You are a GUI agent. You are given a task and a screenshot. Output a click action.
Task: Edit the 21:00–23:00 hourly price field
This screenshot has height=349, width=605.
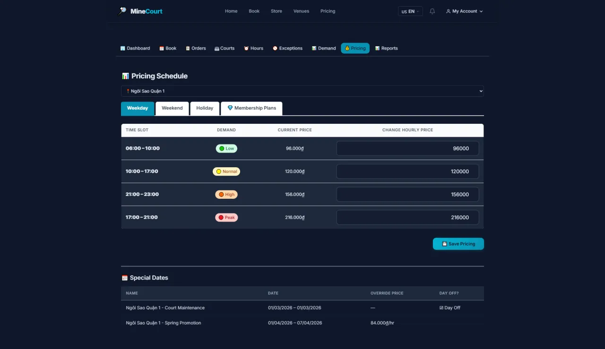[407, 195]
